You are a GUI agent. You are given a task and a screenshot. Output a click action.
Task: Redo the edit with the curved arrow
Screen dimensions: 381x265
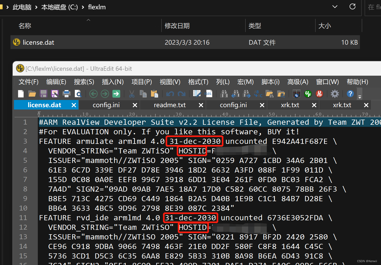point(182,93)
